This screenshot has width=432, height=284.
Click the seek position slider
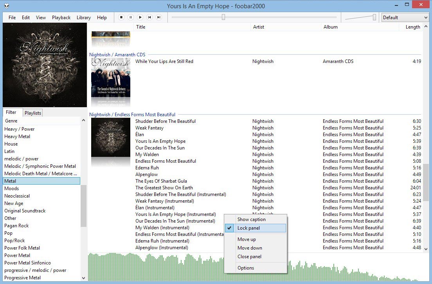(223, 17)
